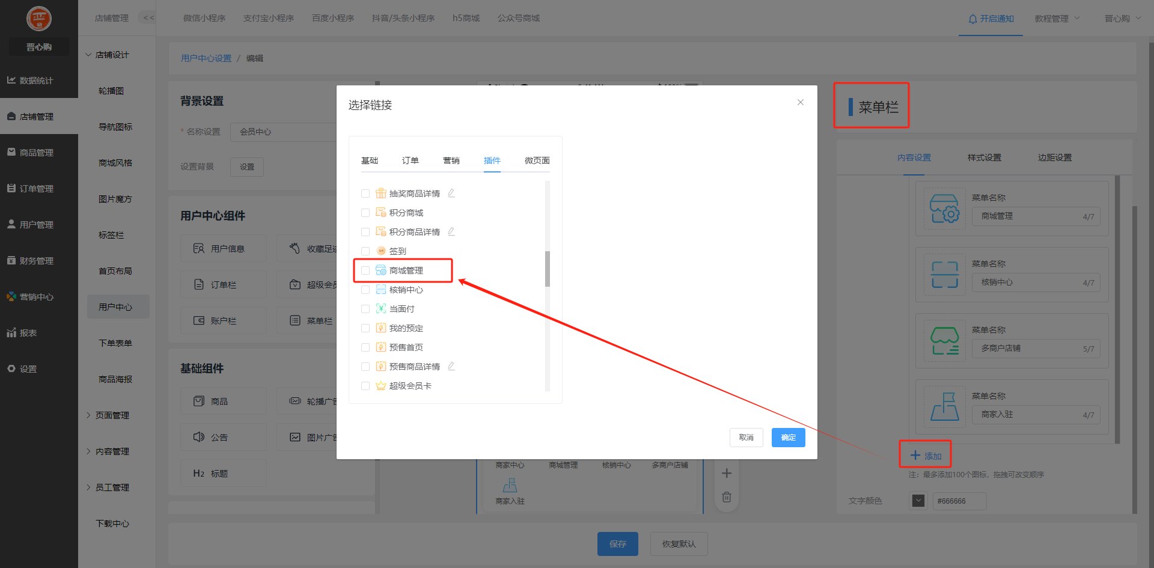Click the 商城管理 menu icon thumbnail
This screenshot has height=568, width=1154.
944,209
